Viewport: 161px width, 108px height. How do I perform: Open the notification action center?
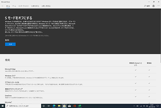[x=158, y=106]
